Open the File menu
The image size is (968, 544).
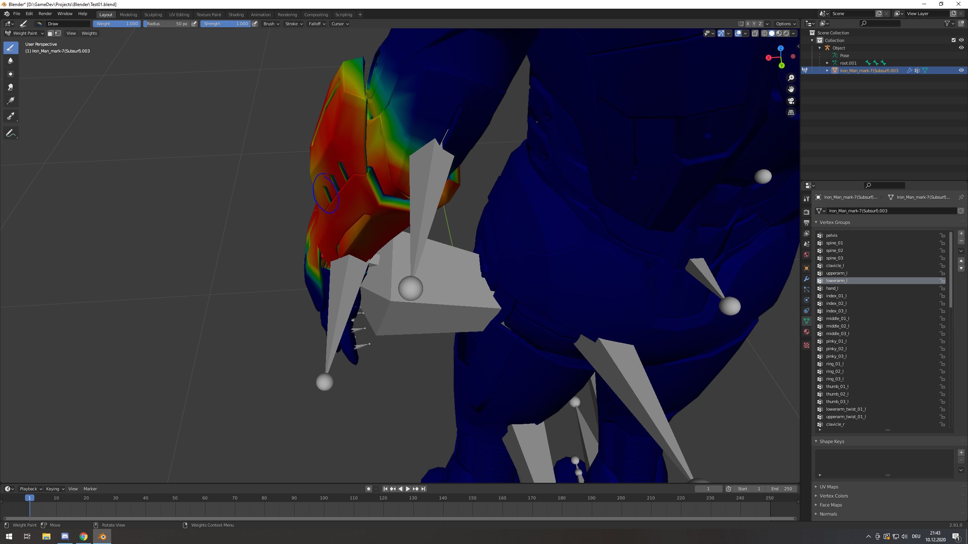(x=17, y=14)
